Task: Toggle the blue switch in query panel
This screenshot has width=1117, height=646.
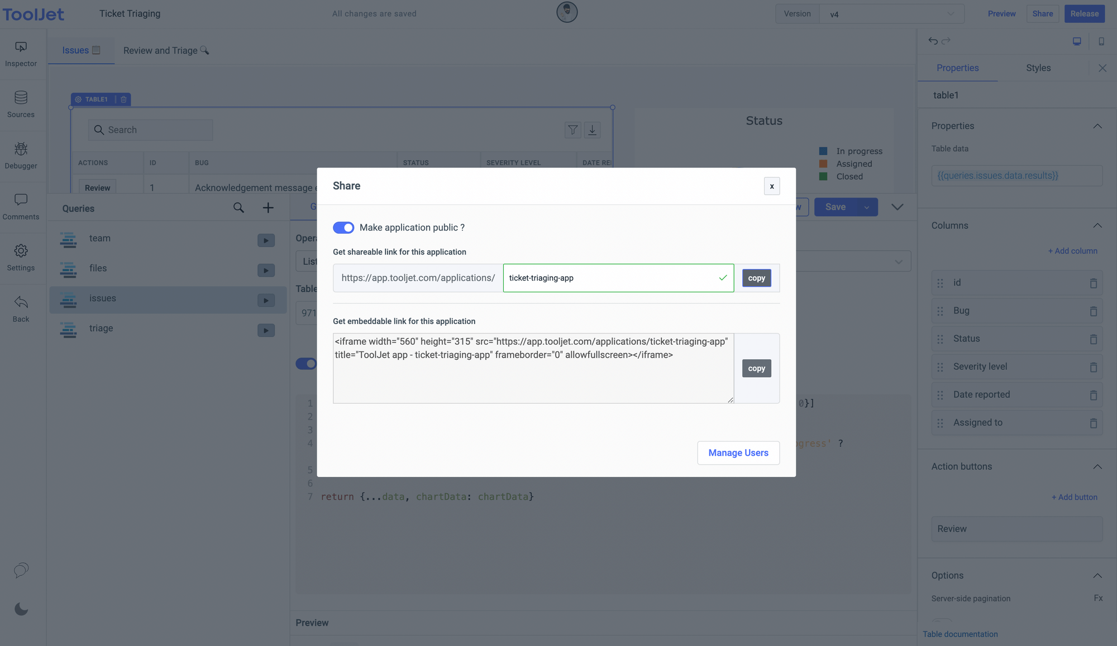Action: point(306,364)
